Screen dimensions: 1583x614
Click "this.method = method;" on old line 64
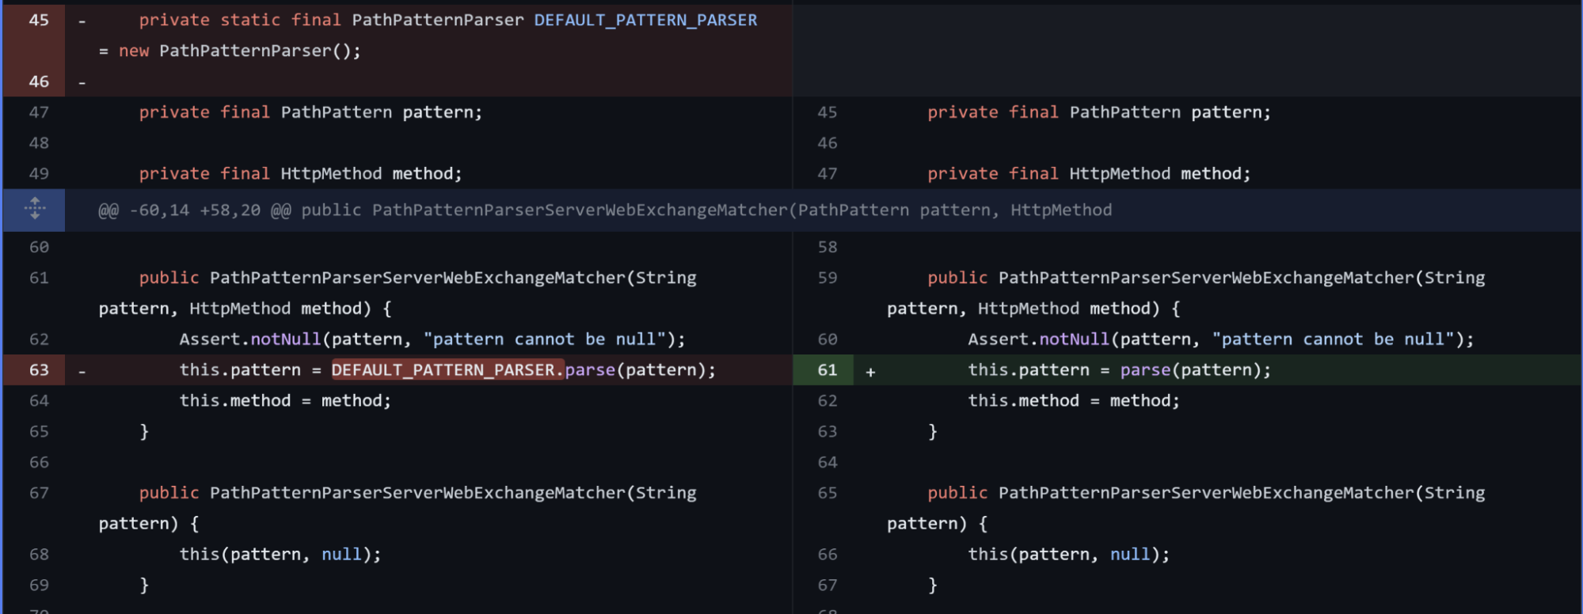coord(285,401)
